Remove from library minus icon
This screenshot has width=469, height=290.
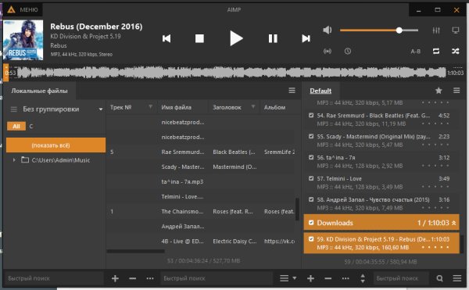(133, 278)
